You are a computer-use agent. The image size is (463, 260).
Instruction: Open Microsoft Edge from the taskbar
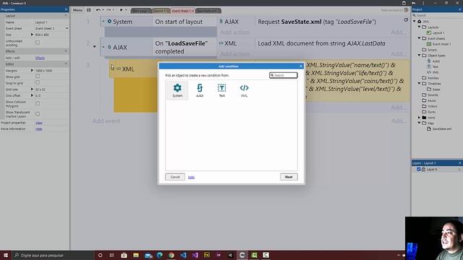click(159, 255)
